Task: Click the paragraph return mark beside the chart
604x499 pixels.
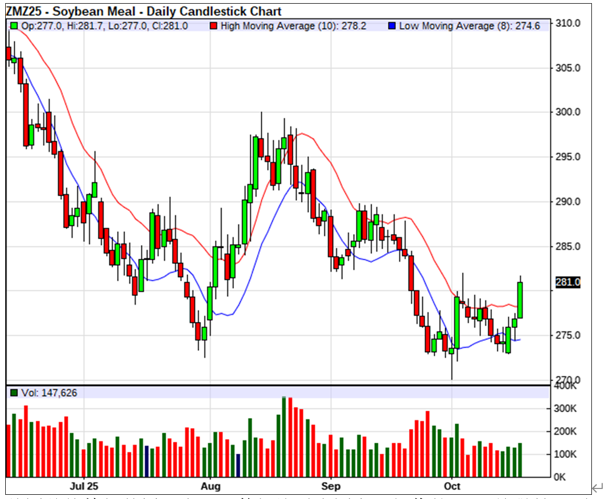Action: point(597,488)
